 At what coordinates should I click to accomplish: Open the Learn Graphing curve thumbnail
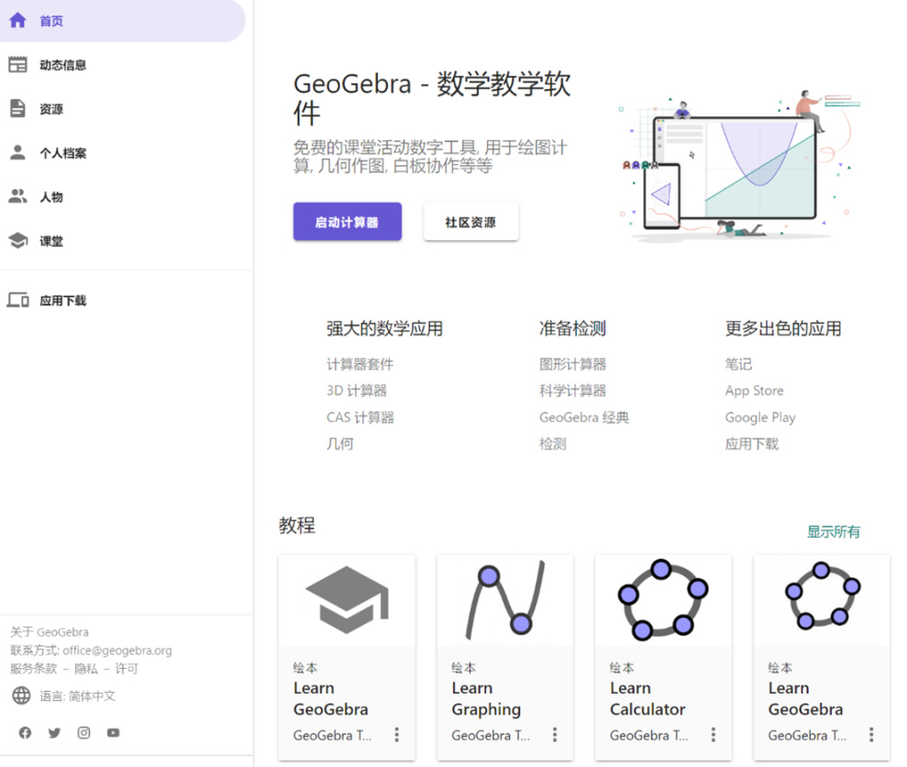505,600
